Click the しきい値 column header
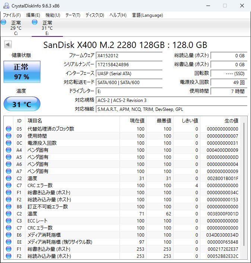This screenshot has width=251, height=263. click(187, 121)
